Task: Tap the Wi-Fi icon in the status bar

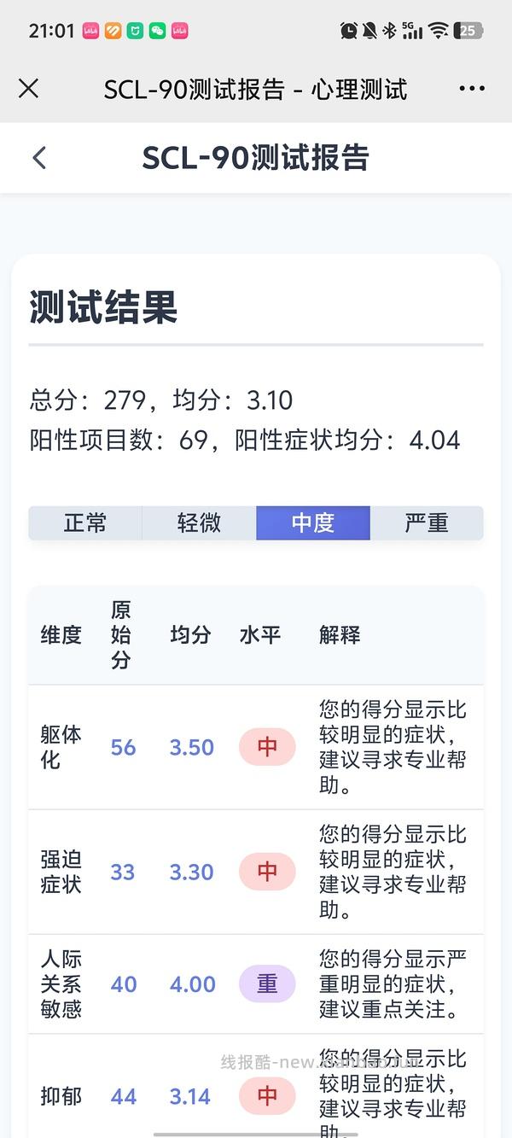Action: click(439, 29)
